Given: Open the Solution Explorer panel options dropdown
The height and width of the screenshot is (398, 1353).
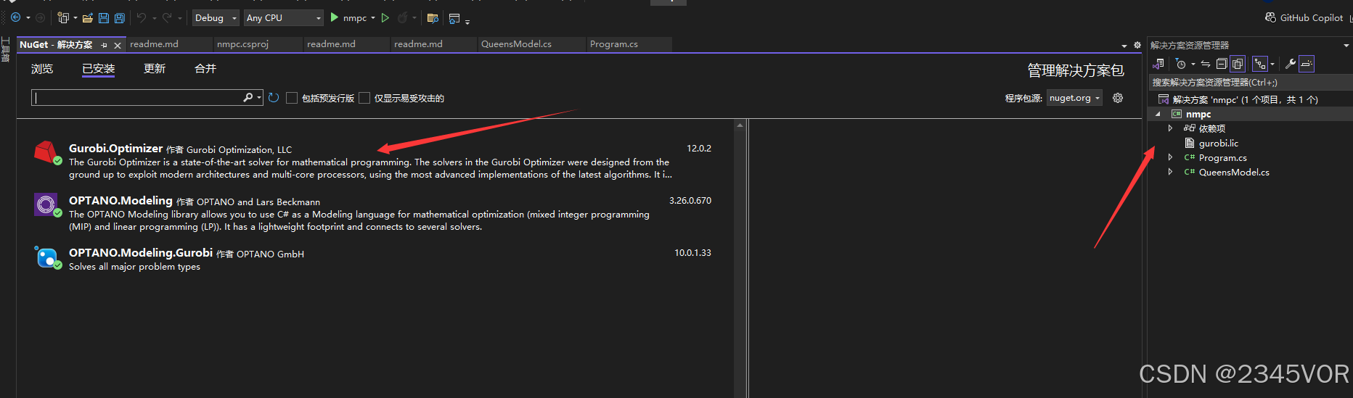Looking at the screenshot, I should point(1346,45).
